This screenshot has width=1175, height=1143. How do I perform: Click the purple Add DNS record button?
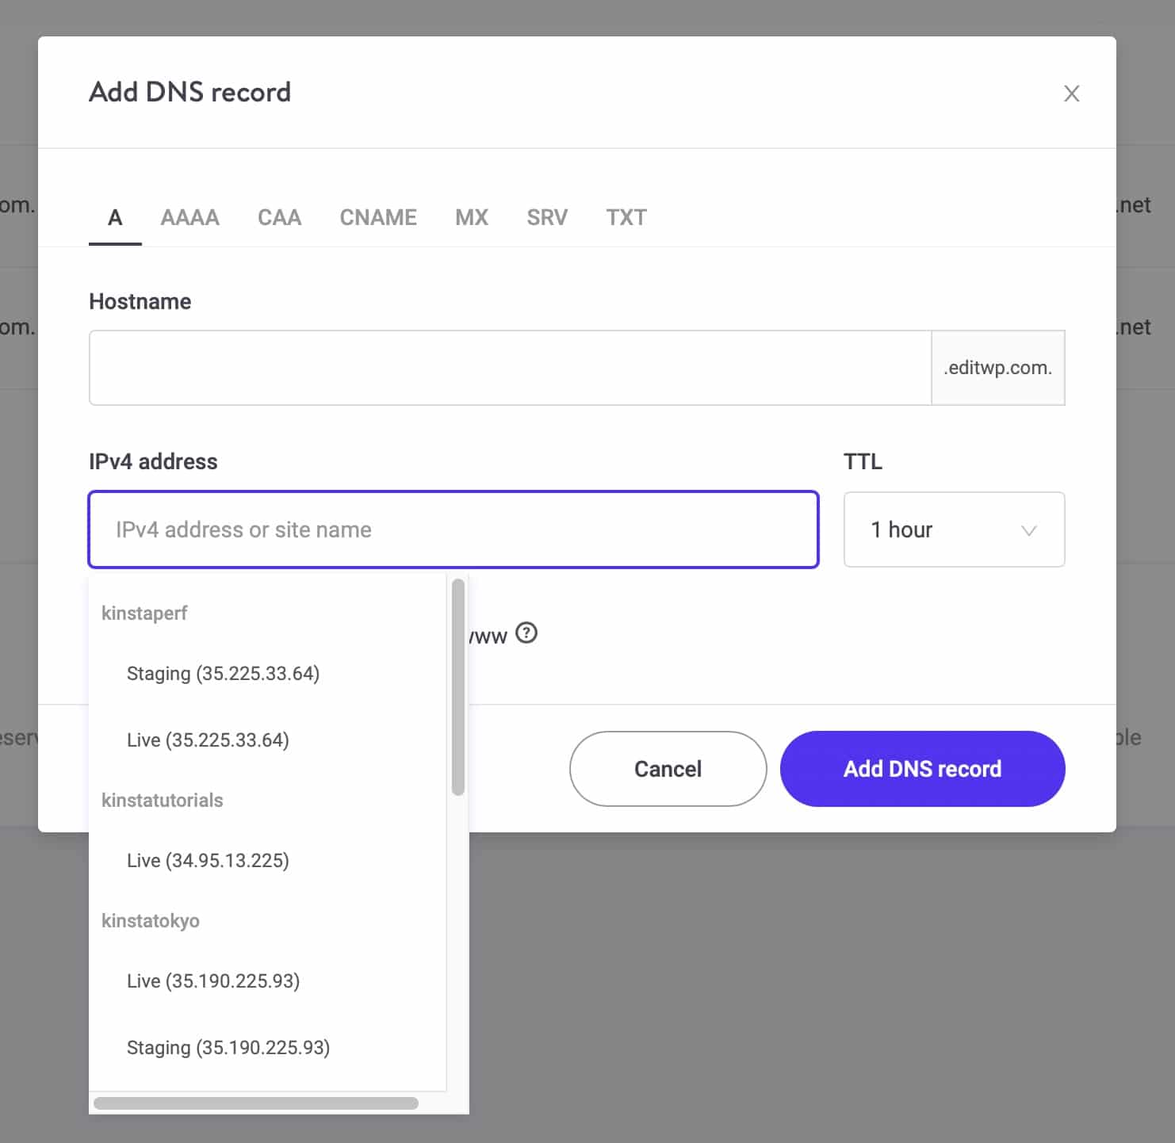(922, 769)
